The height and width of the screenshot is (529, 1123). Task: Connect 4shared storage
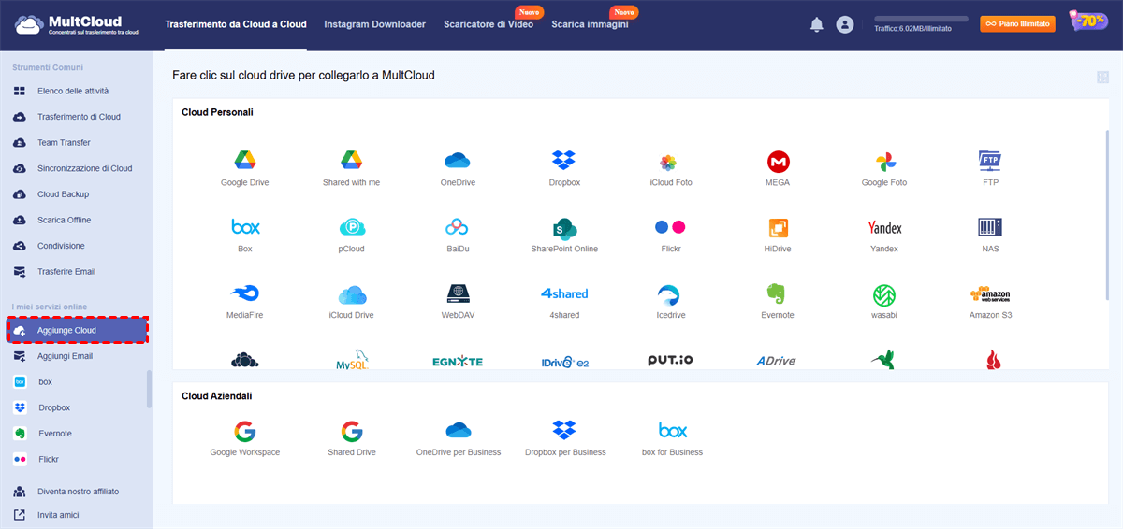click(564, 302)
